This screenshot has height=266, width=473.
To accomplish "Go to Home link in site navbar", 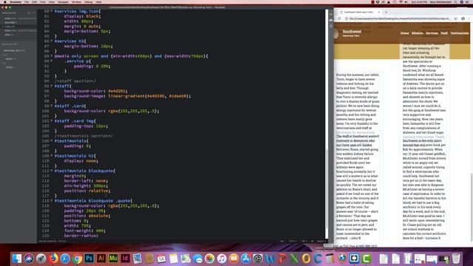I will point(404,33).
